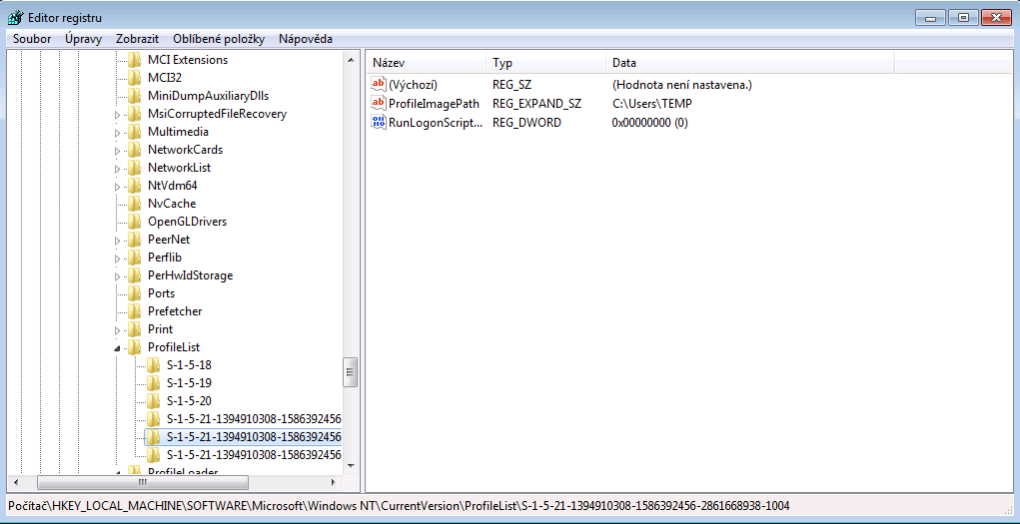This screenshot has height=524, width=1020.
Task: Click the registry path in status bar
Action: point(399,505)
